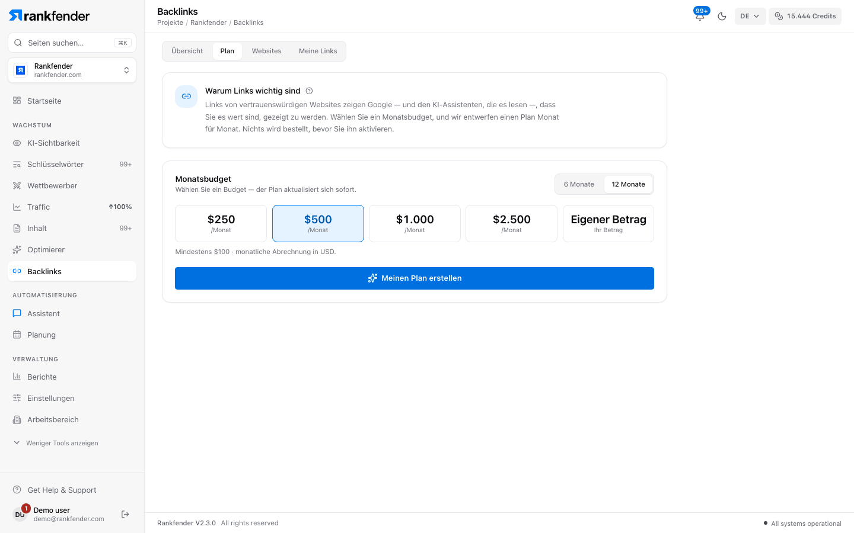
Task: Choose Eigener Betrag custom budget
Action: (608, 223)
